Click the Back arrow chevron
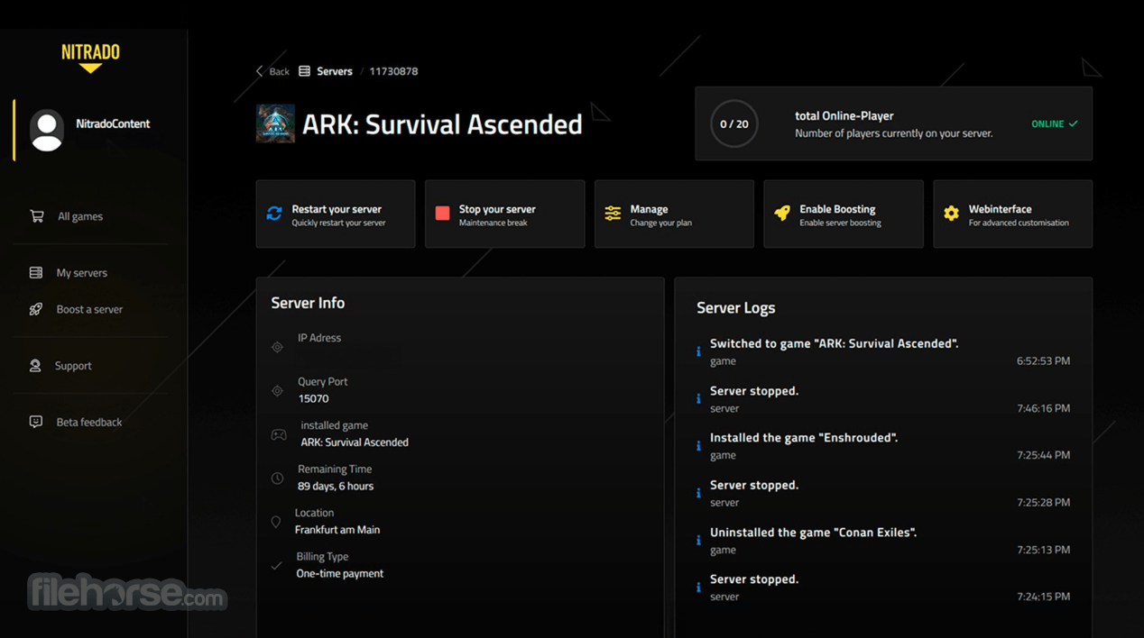1144x638 pixels. (260, 71)
